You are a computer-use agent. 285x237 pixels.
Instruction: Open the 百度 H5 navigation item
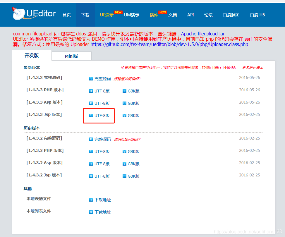tap(257, 15)
